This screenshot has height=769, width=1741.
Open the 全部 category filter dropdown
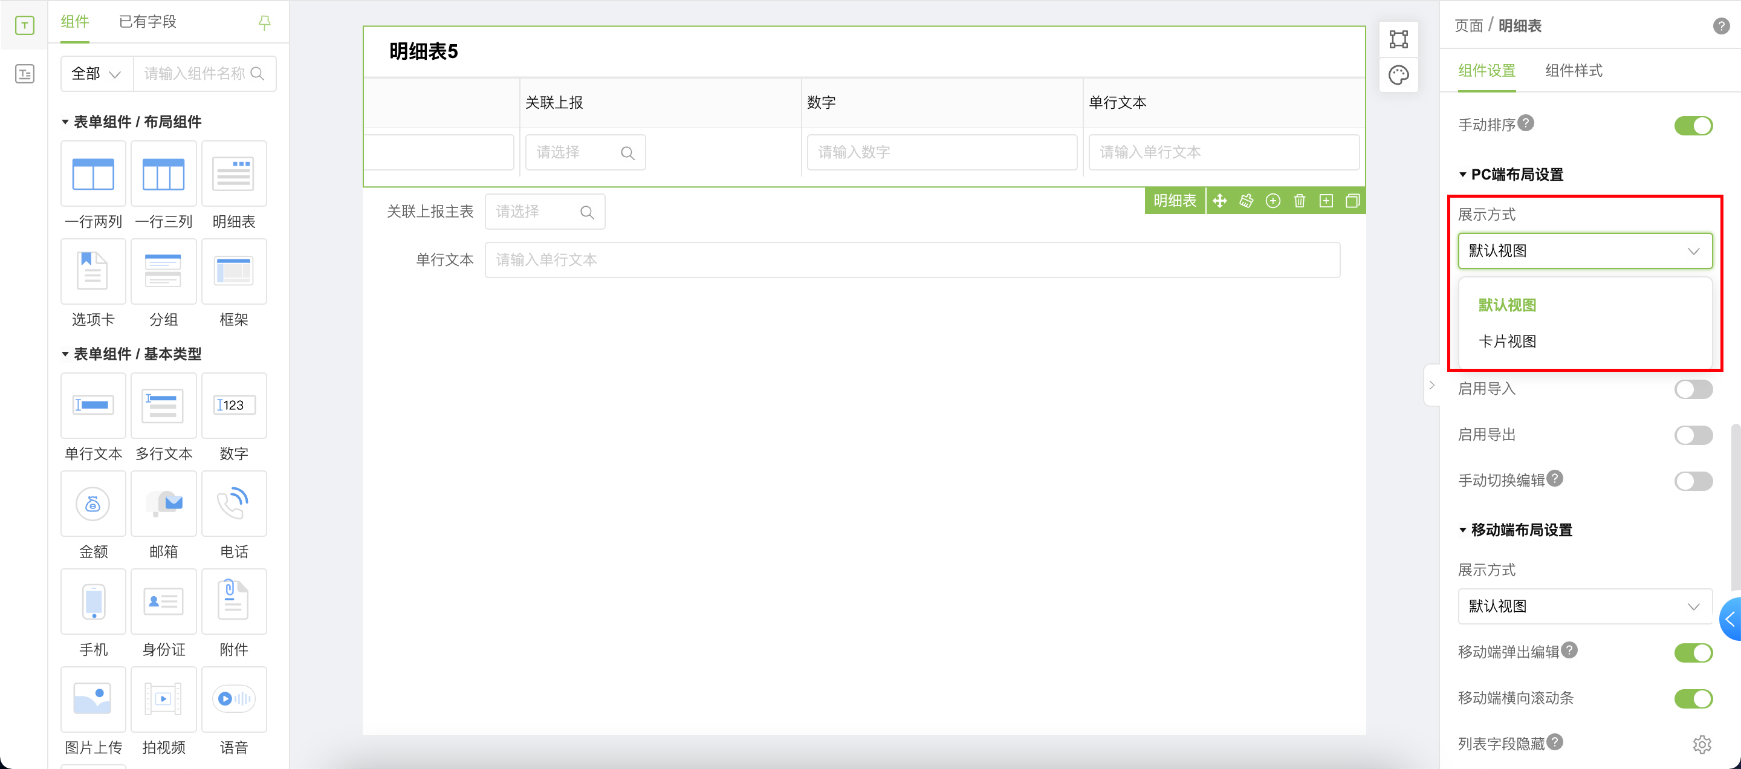[x=97, y=74]
